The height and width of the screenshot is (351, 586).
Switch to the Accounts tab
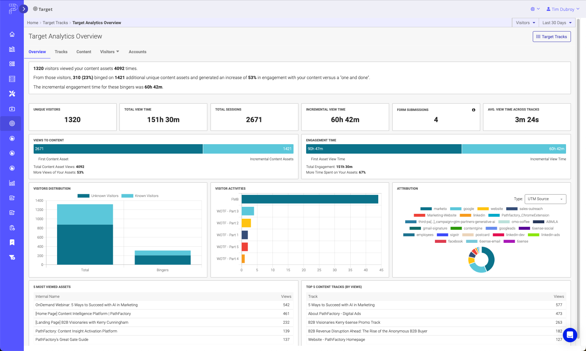pos(137,52)
